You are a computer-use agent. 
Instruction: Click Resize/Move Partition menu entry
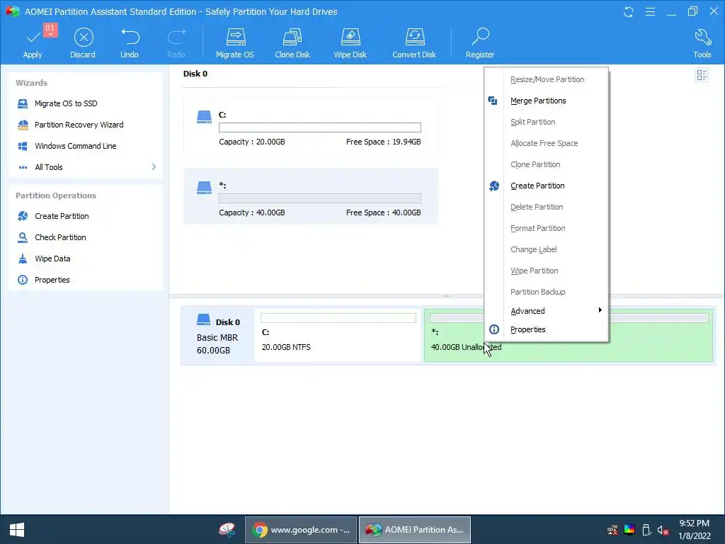547,79
